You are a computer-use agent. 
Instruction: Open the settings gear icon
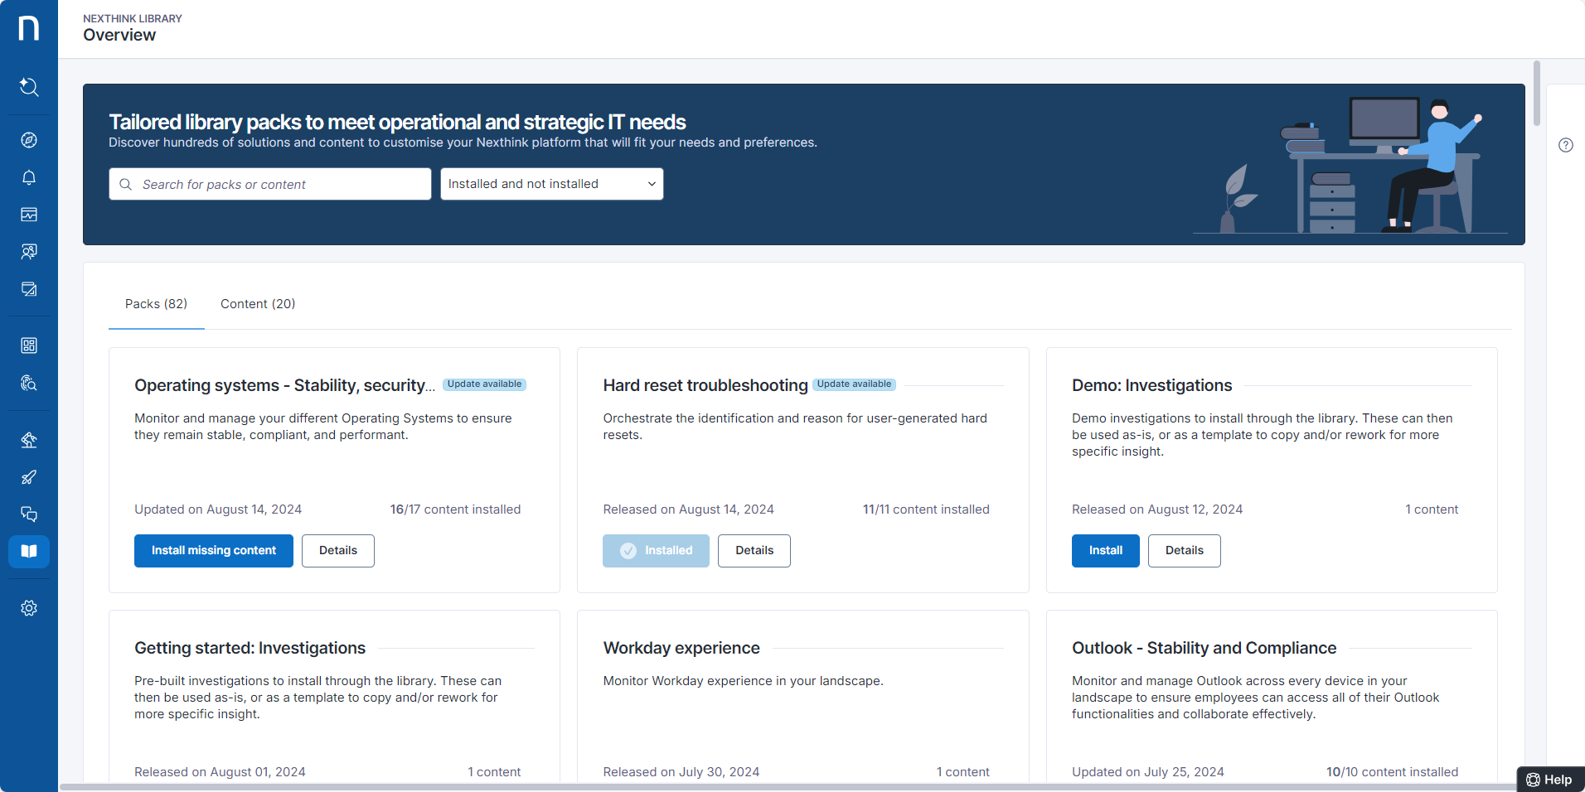tap(29, 607)
